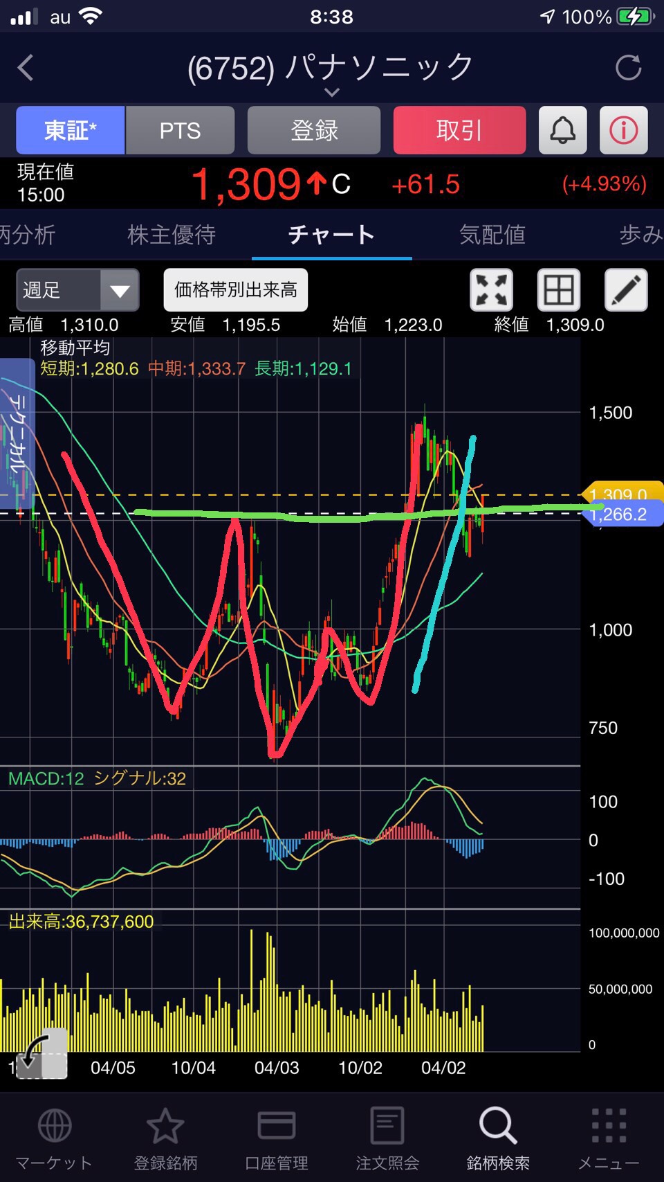The width and height of the screenshot is (664, 1182).
Task: Tap the Wi-Fi icon in status bar
Action: click(91, 16)
